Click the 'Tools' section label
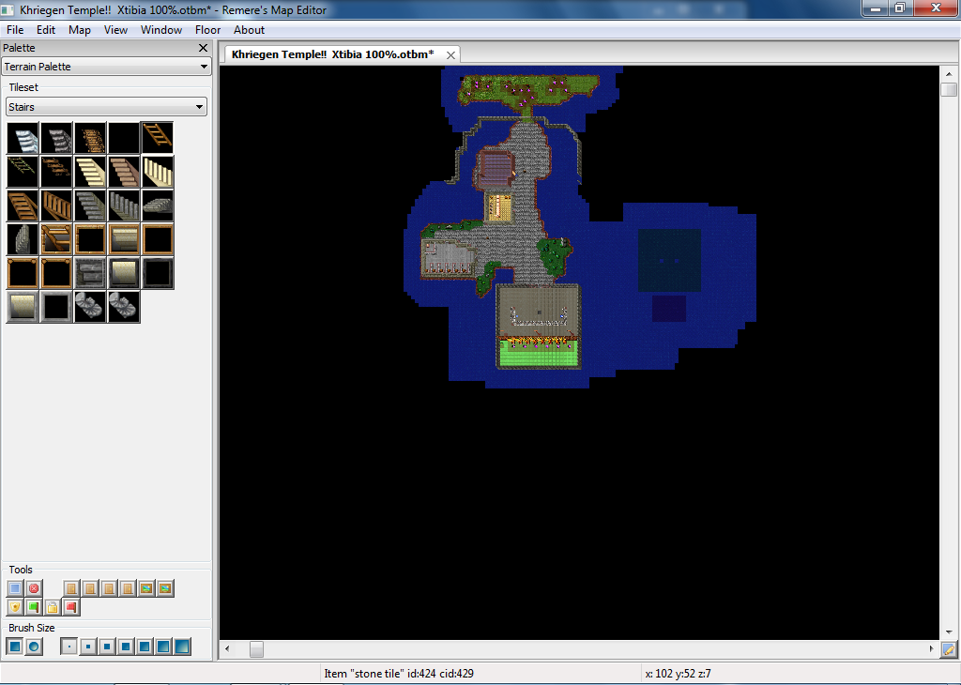The height and width of the screenshot is (685, 961). (x=21, y=570)
